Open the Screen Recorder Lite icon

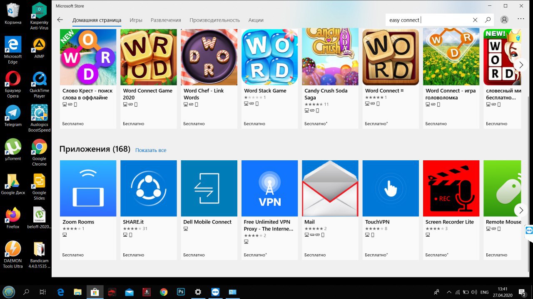[x=451, y=188]
